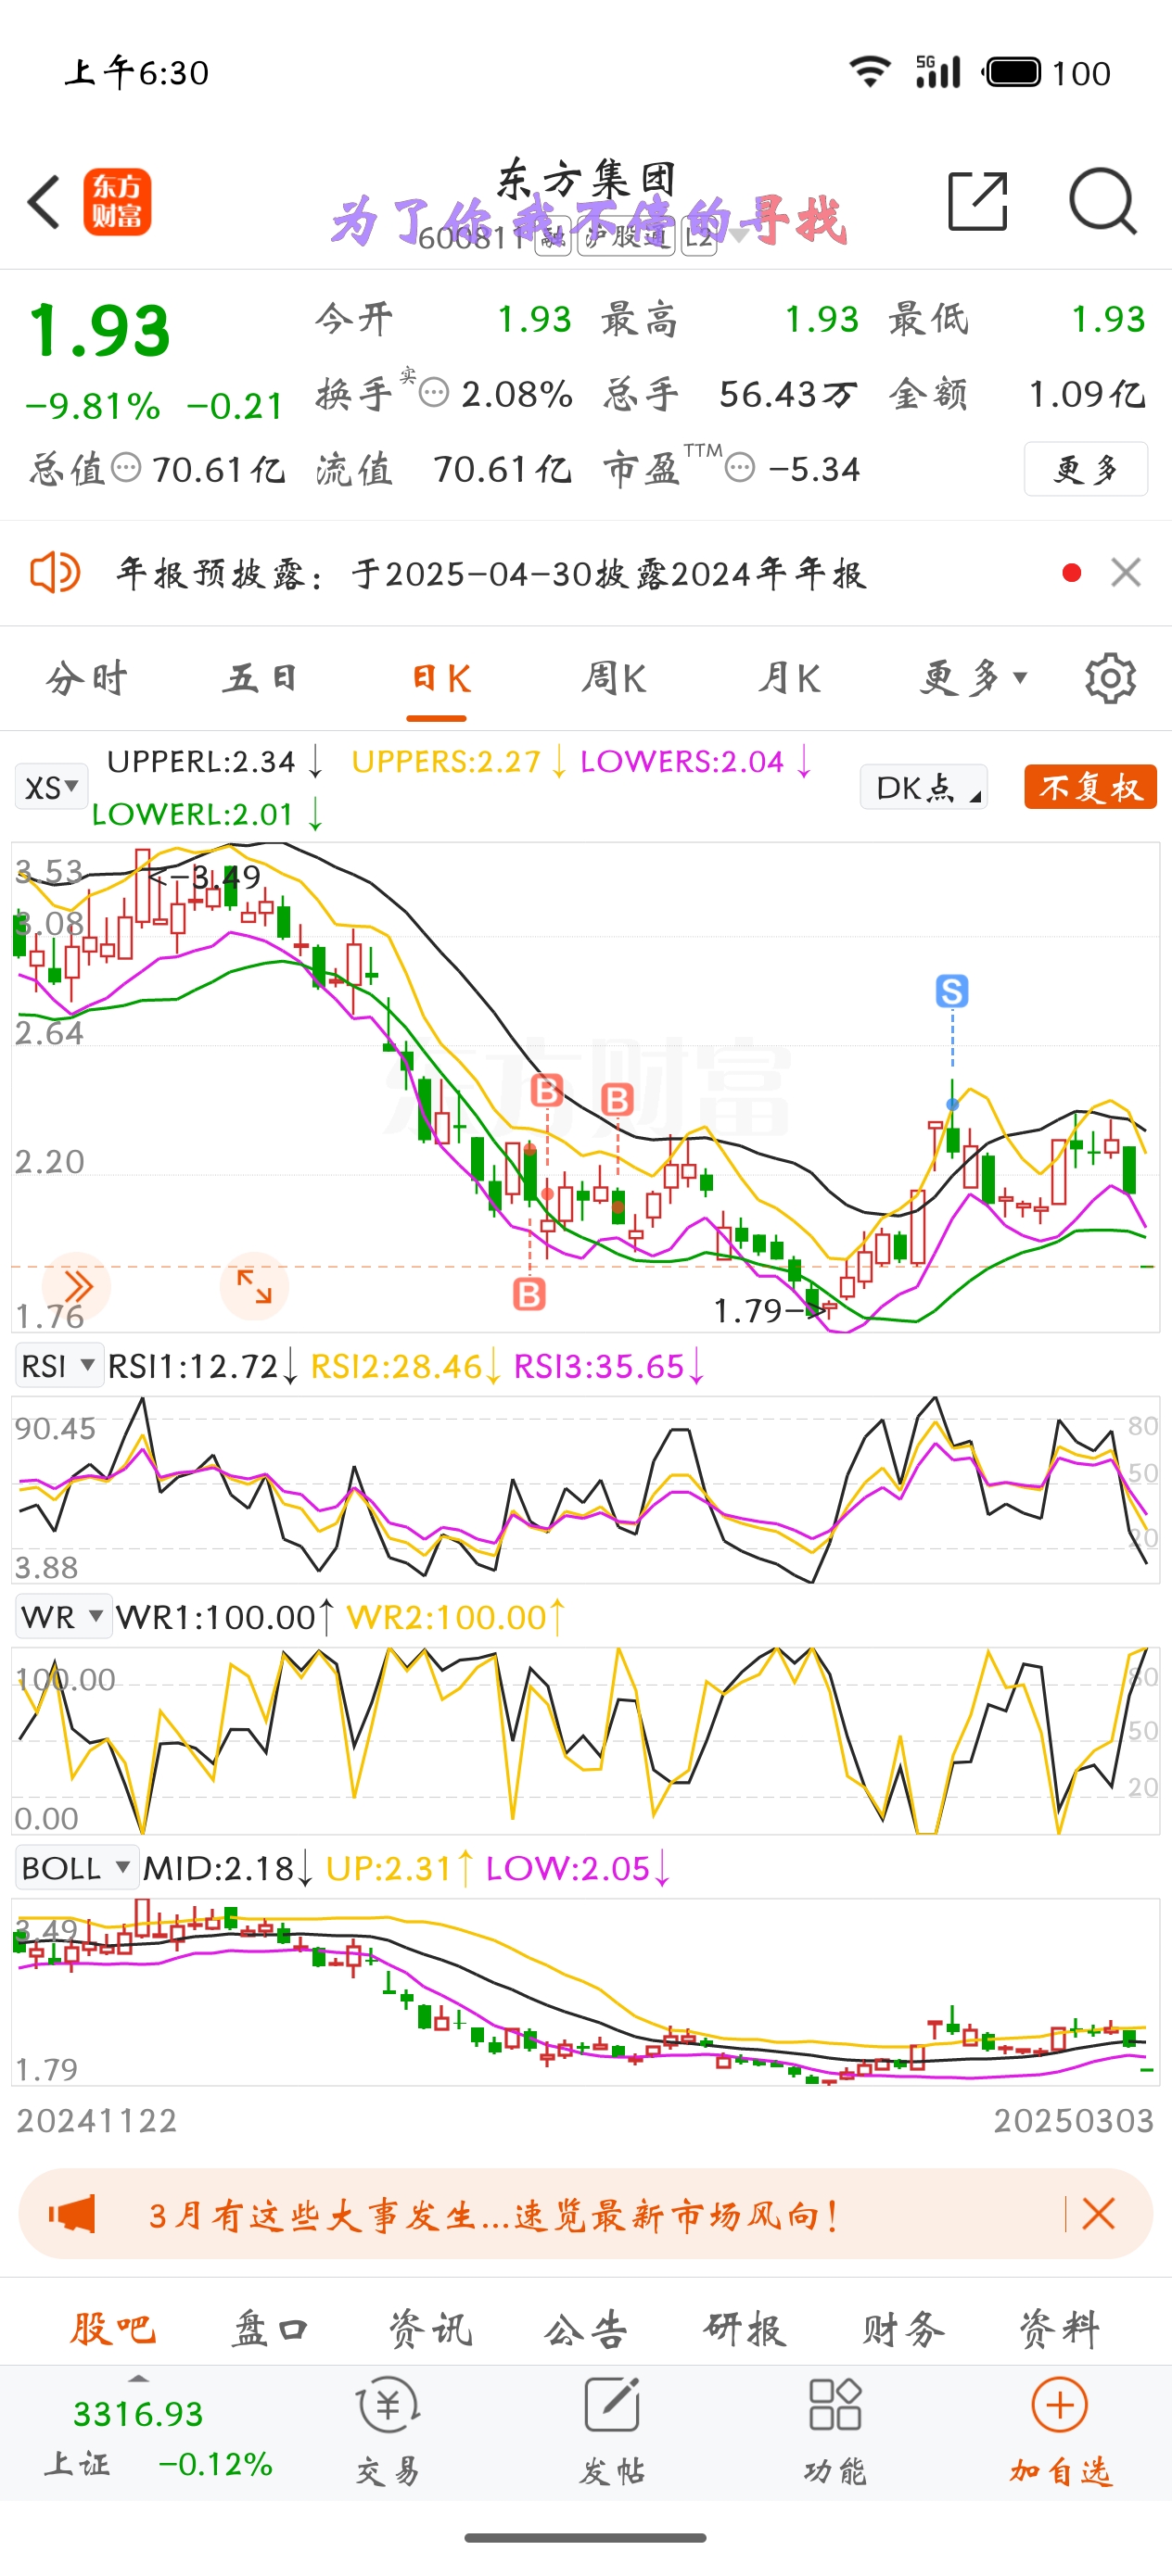Tap the lowest red B buy marker
The height and width of the screenshot is (2576, 1172).
coord(529,1293)
